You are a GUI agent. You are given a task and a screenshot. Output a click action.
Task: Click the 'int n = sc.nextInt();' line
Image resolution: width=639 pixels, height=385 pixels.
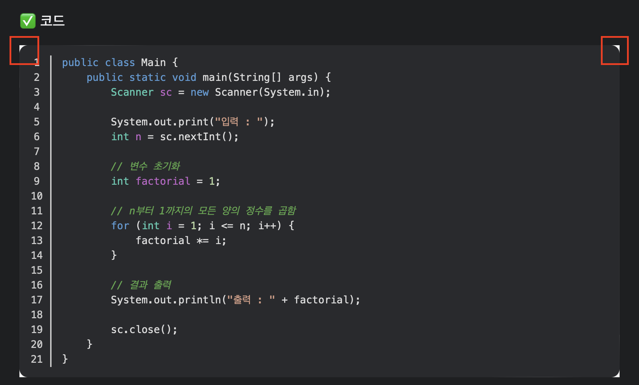click(175, 137)
